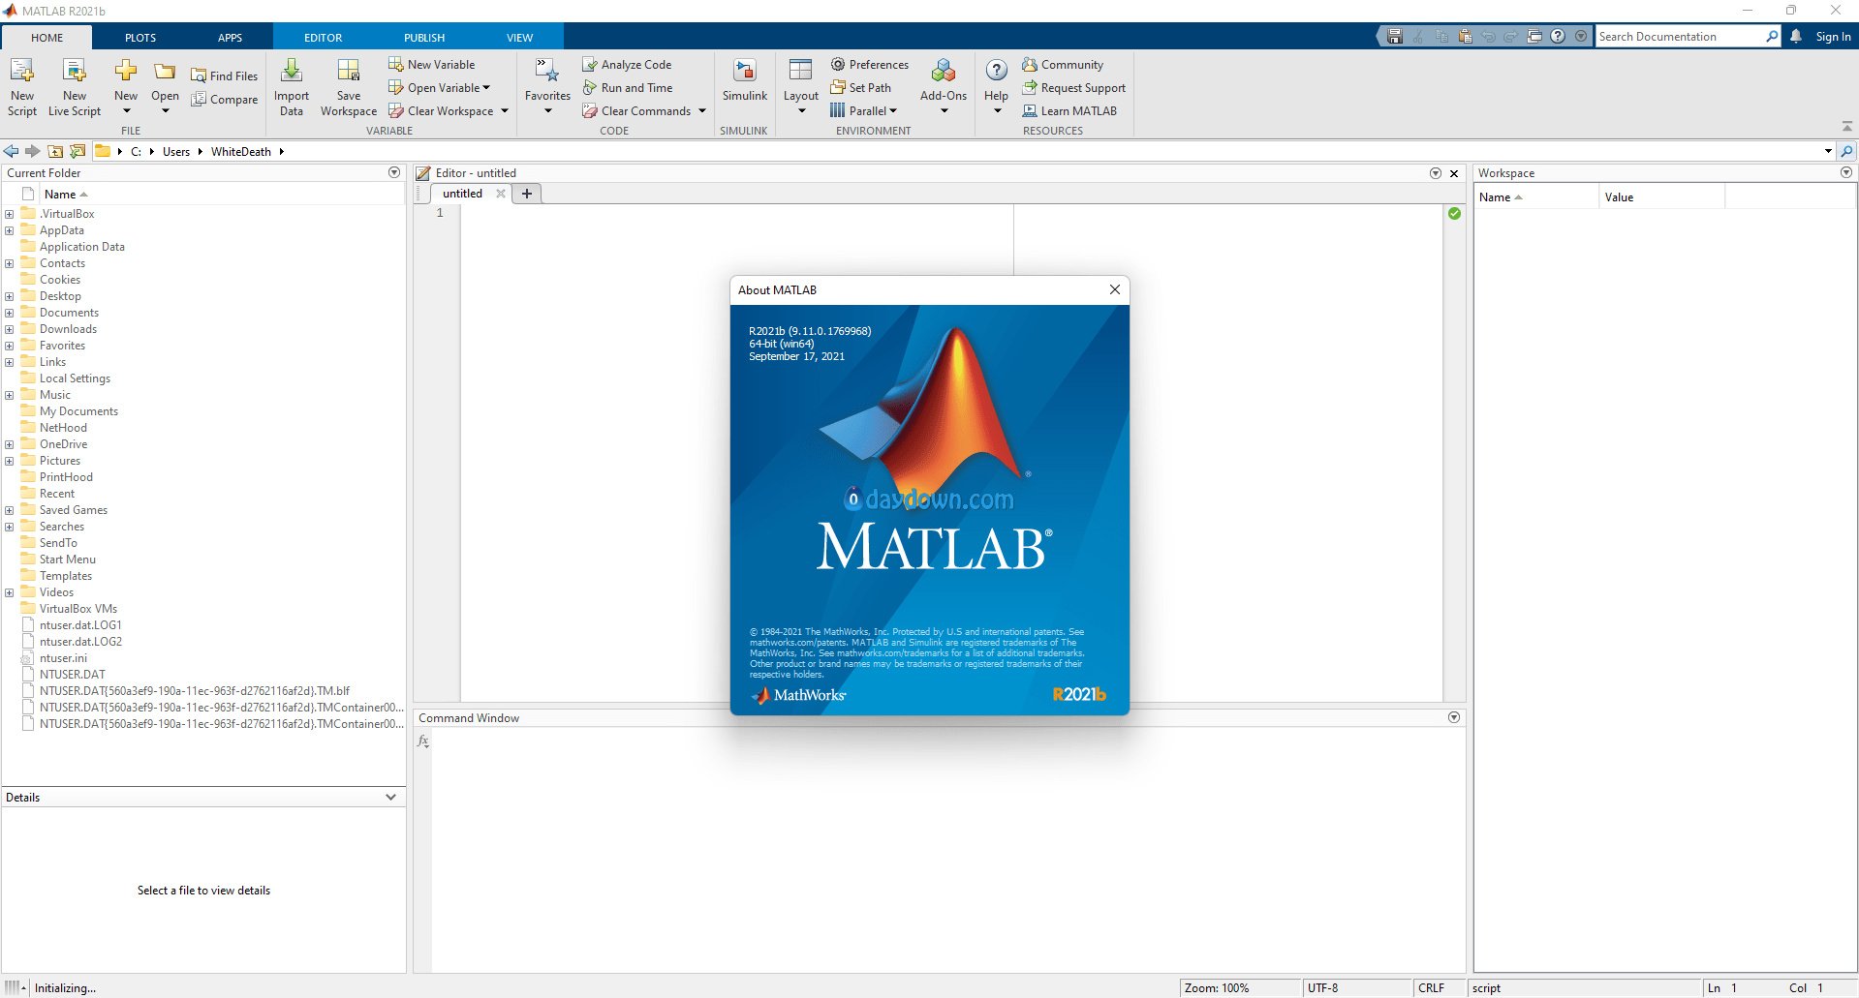Click the Users breadcrumb in the path
1859x998 pixels.
point(176,152)
